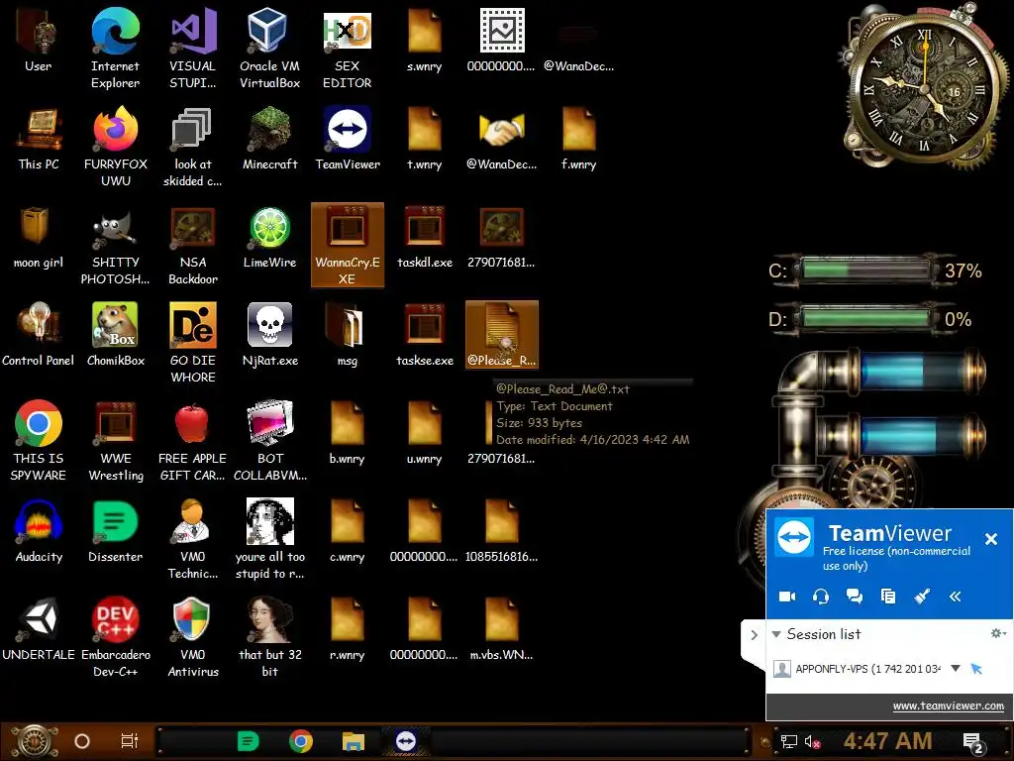Select the NSA Backdoor icon

(193, 246)
